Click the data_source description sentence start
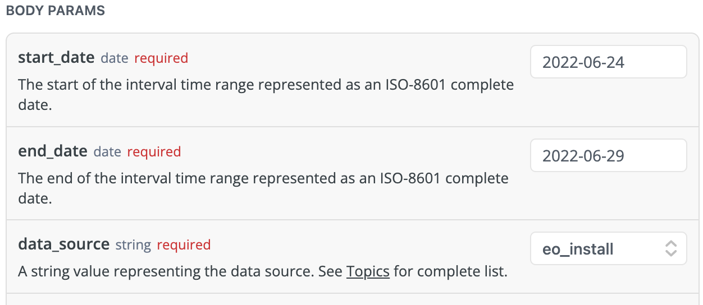The image size is (703, 305). tap(112, 272)
